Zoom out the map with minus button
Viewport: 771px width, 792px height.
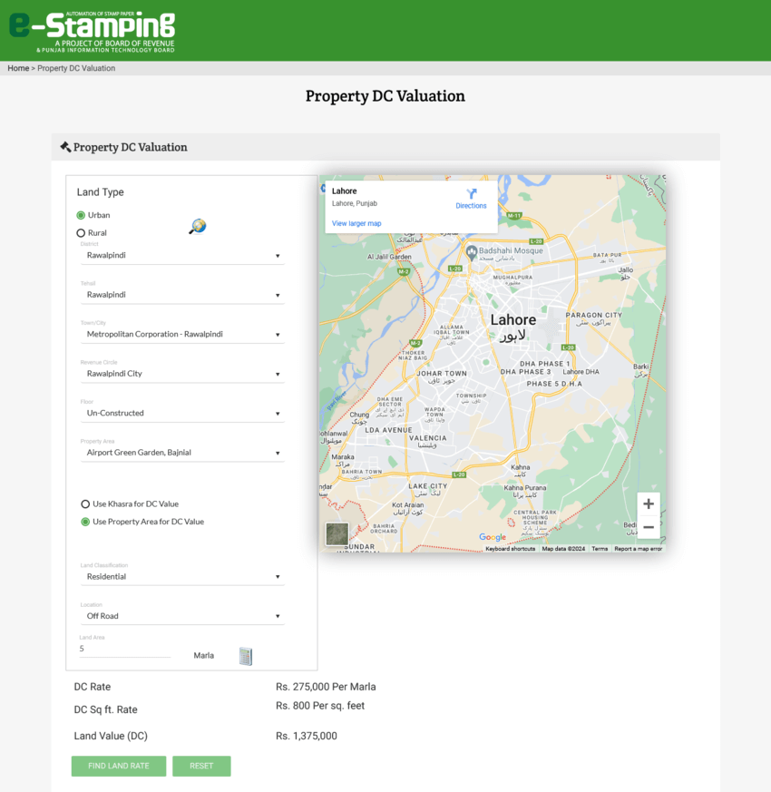click(649, 527)
